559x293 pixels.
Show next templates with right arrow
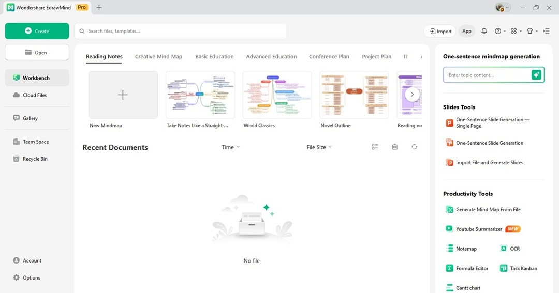pyautogui.click(x=412, y=95)
